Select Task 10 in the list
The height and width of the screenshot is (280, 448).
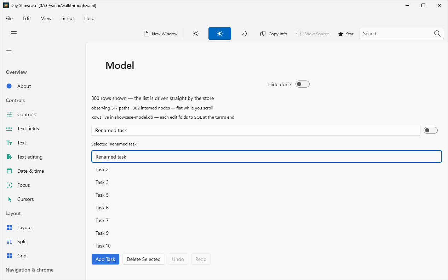click(266, 246)
